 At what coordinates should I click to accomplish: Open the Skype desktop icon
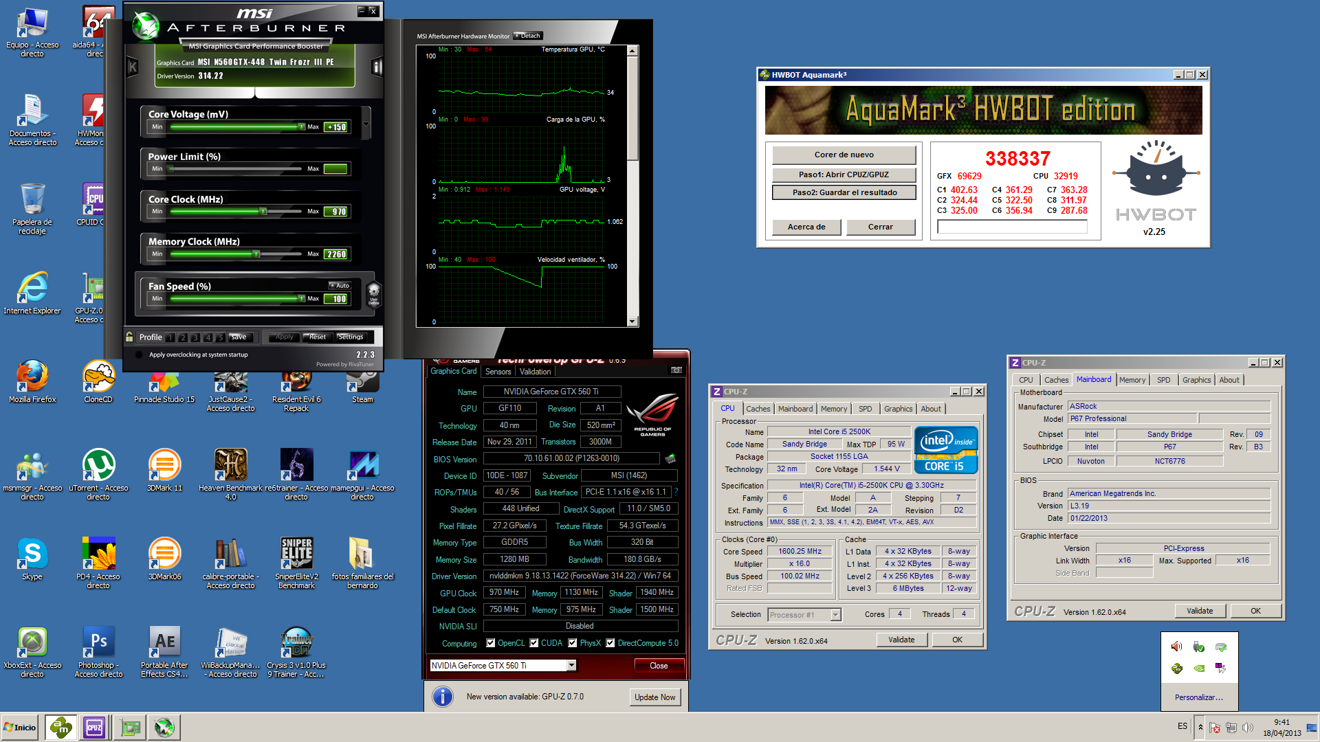click(x=32, y=559)
